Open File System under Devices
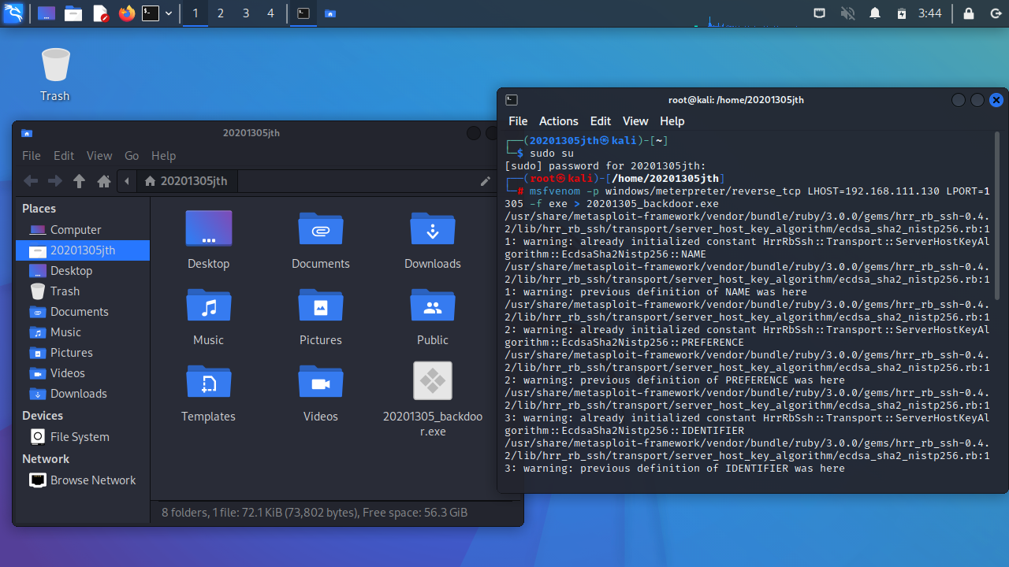Image resolution: width=1009 pixels, height=567 pixels. [x=83, y=437]
